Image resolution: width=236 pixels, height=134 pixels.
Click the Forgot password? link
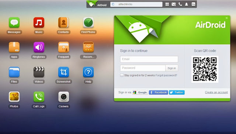click(x=166, y=75)
